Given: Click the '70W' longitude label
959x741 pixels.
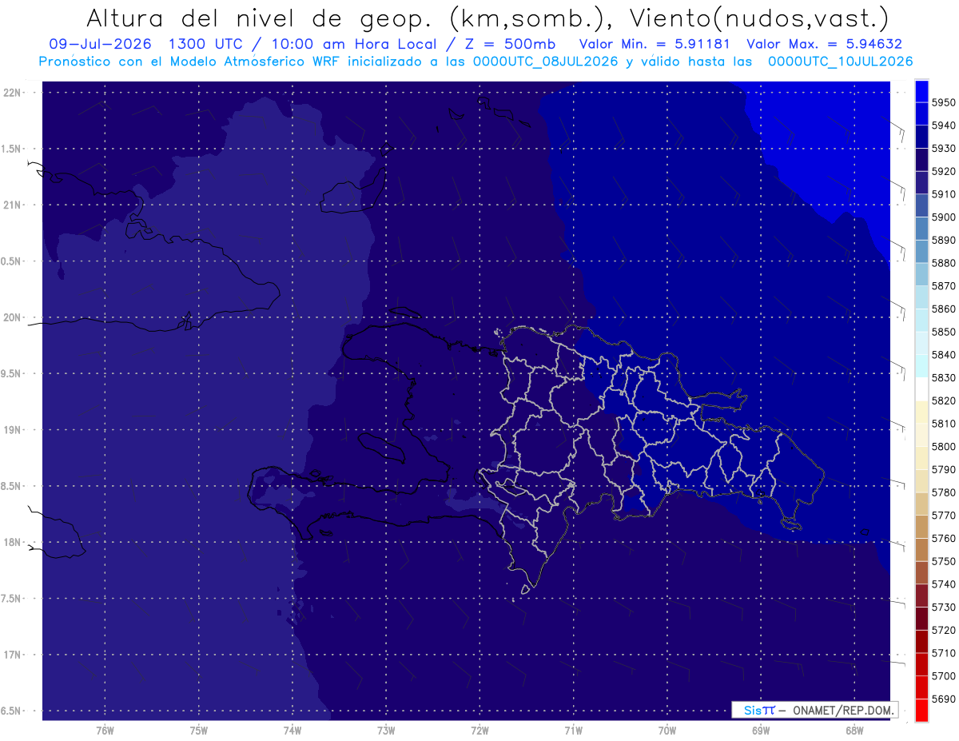Looking at the screenshot, I should tap(667, 730).
